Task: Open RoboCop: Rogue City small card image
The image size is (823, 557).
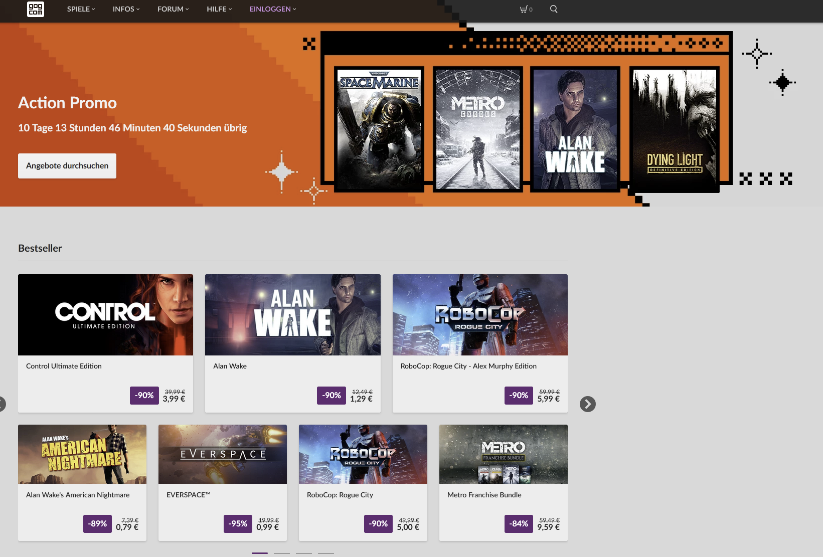Action: click(x=363, y=454)
